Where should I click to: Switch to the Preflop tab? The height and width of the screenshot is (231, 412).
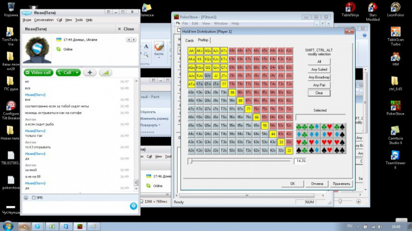pos(203,40)
